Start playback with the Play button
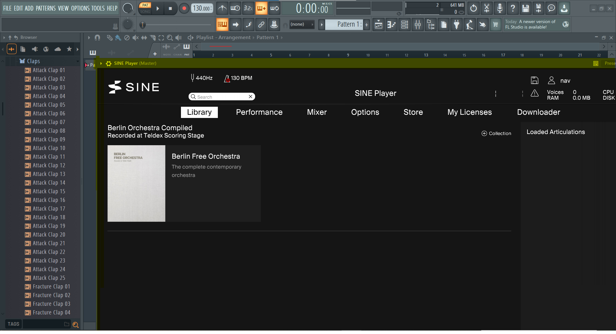Image resolution: width=616 pixels, height=334 pixels. 158,9
